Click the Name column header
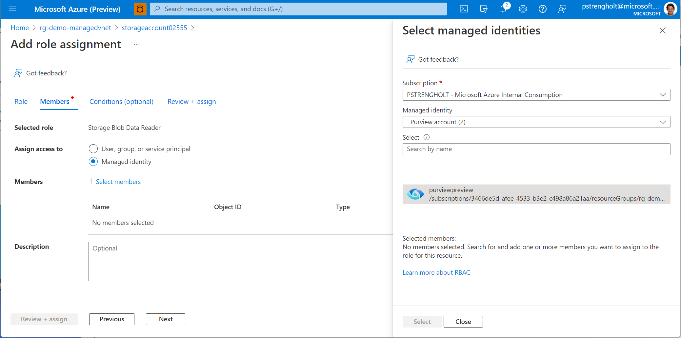The width and height of the screenshot is (681, 338). pos(101,207)
